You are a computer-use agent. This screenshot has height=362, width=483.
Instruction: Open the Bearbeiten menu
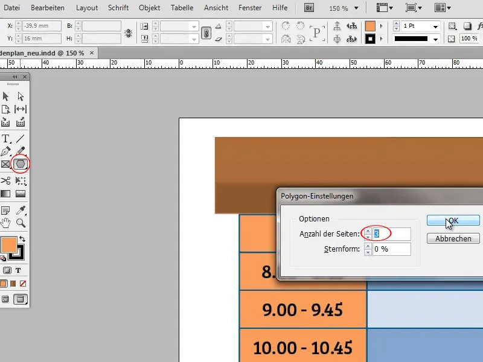[x=48, y=8]
